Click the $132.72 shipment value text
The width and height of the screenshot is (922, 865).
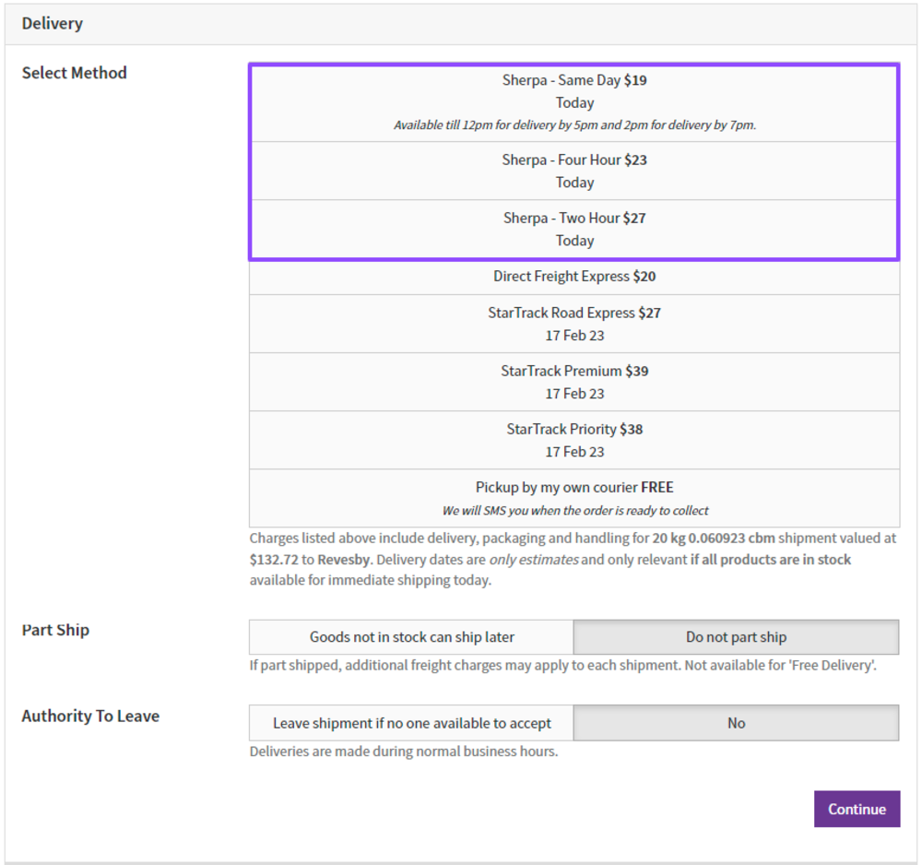point(274,559)
